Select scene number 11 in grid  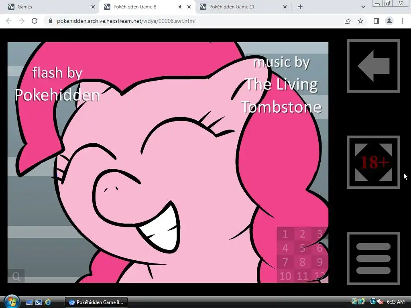pos(302,276)
